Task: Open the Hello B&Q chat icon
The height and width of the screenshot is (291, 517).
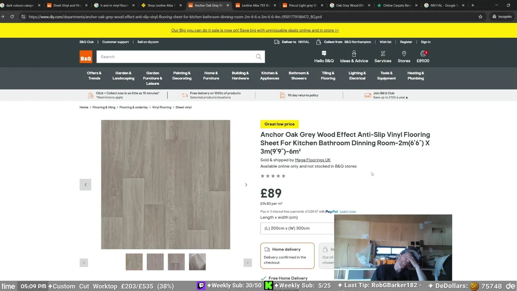Action: 324,53
